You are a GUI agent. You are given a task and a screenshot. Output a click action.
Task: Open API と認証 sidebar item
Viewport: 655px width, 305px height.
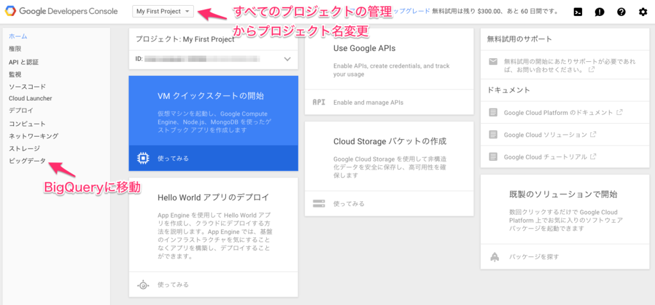tap(24, 62)
